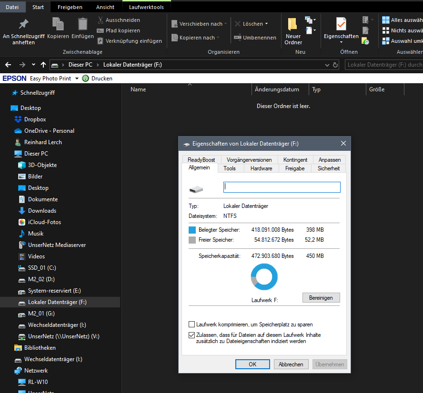The width and height of the screenshot is (423, 393).
Task: Expand the Löschen dropdown arrow
Action: click(267, 24)
